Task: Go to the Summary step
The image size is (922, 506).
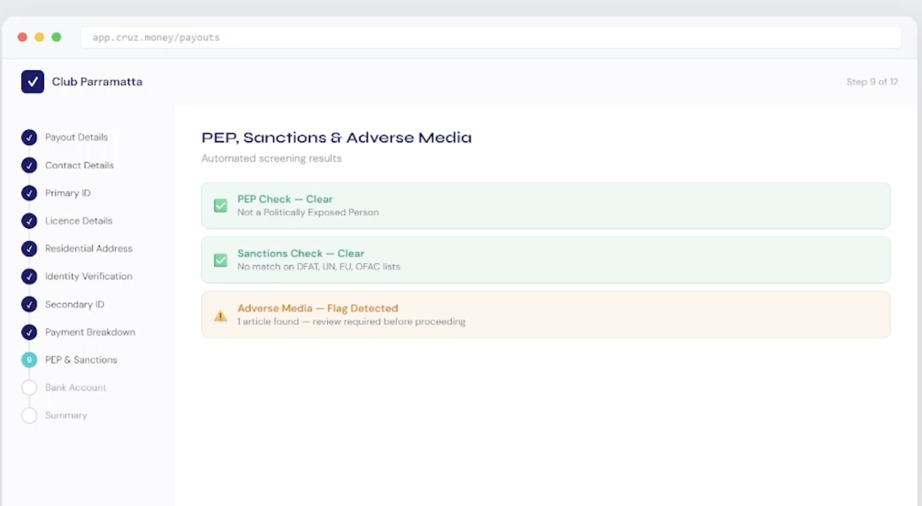Action: coord(66,415)
